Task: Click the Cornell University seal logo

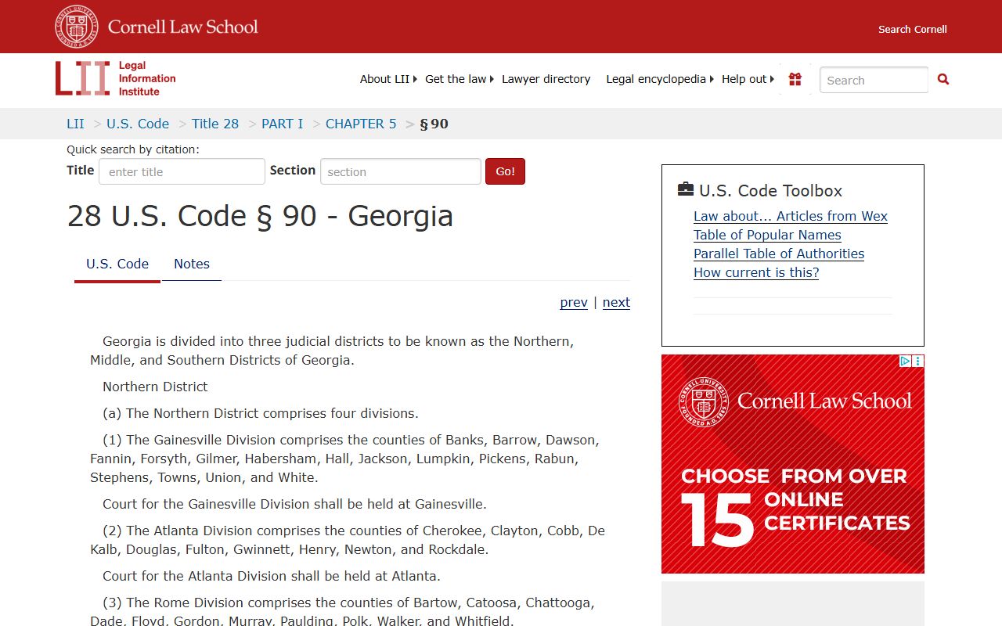Action: pyautogui.click(x=77, y=27)
